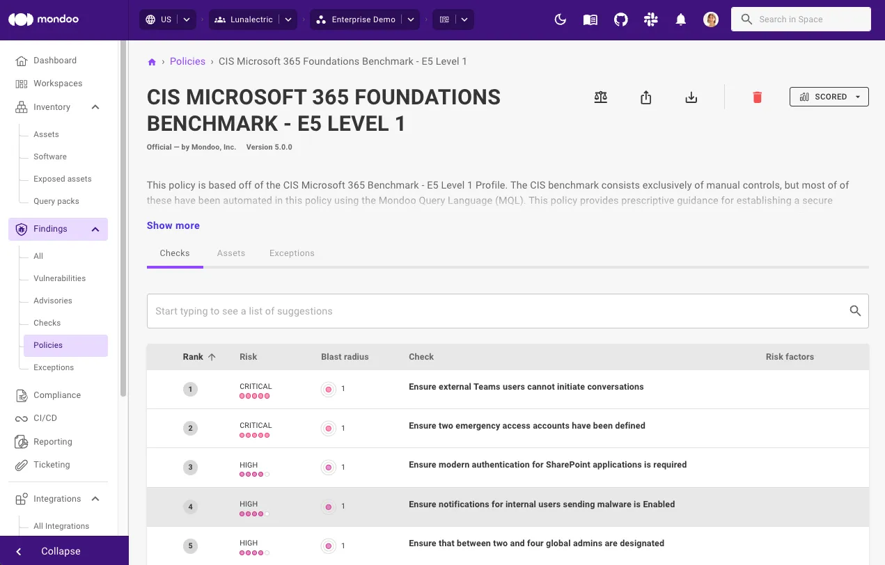
Task: Open the documentation book icon
Action: 590,19
